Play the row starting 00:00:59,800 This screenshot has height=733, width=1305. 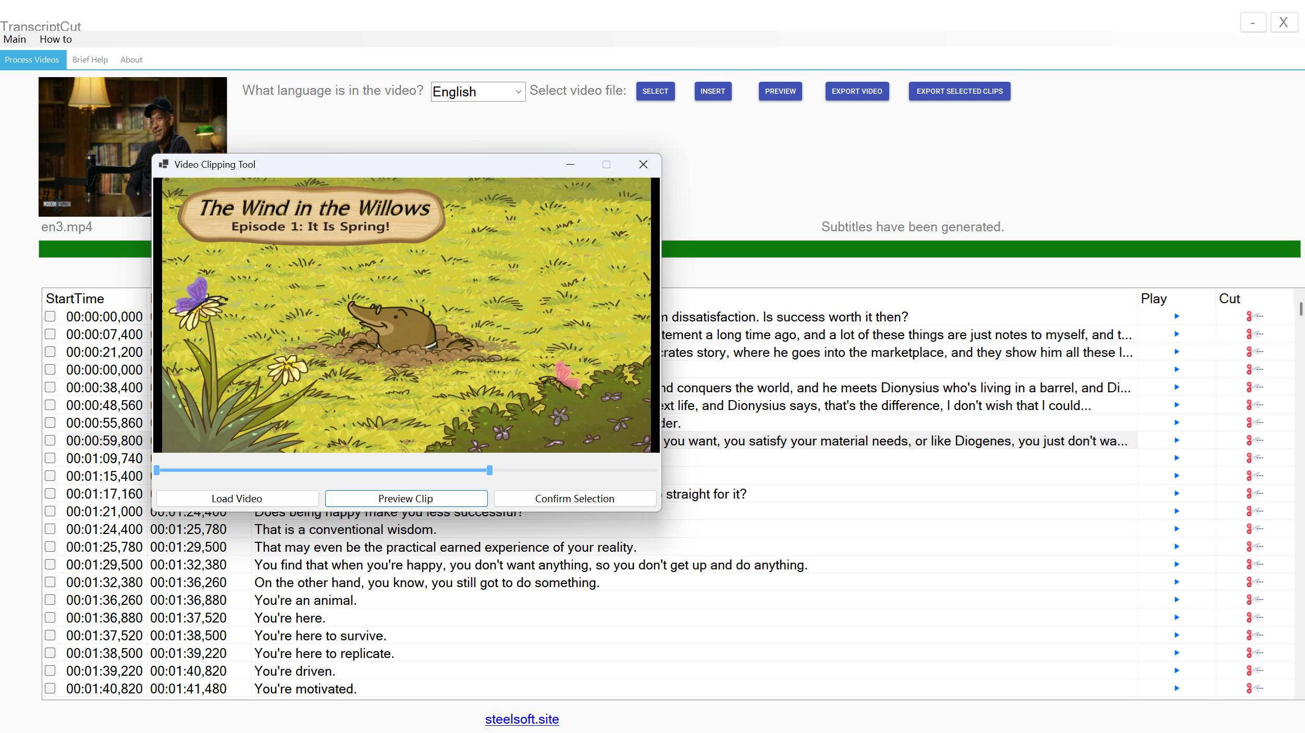pyautogui.click(x=1176, y=440)
